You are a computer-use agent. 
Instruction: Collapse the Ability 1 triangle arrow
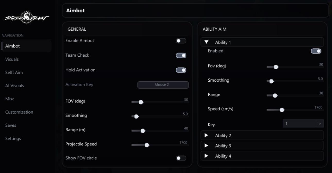click(206, 42)
